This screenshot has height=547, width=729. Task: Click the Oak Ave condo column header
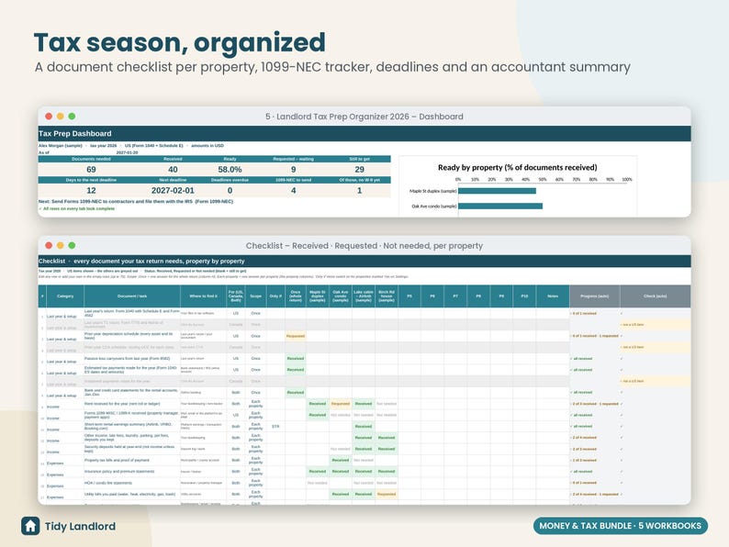click(341, 296)
